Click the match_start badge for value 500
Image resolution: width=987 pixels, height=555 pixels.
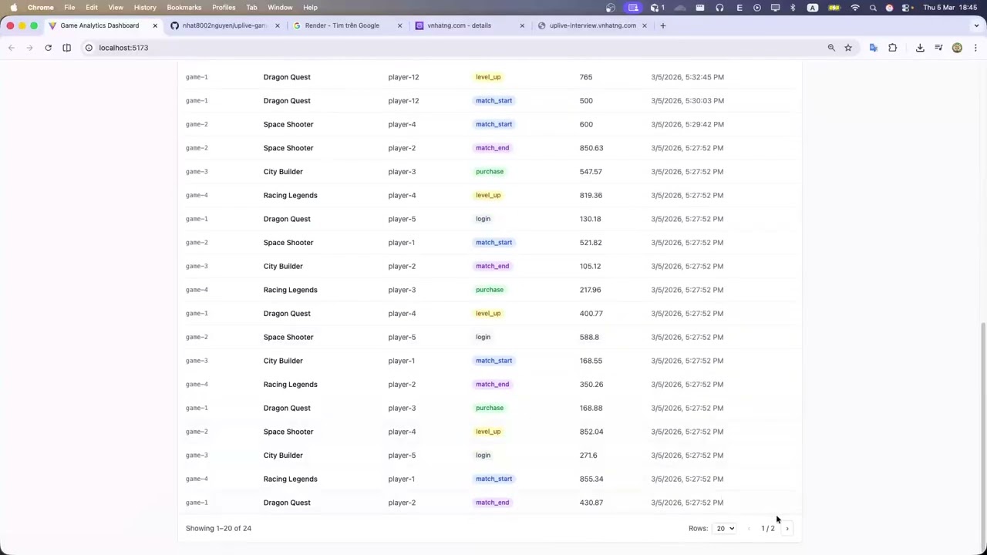(x=493, y=101)
